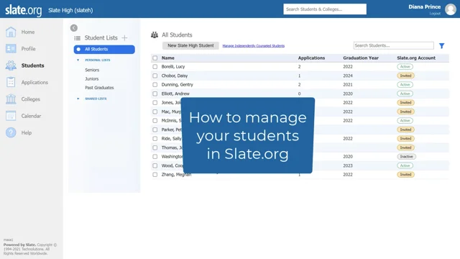Viewport: 460px width, 259px height.
Task: Open the Seniors list
Action: click(x=92, y=70)
